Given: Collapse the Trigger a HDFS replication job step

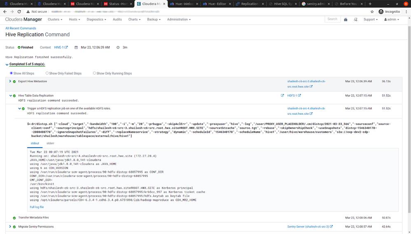Looking at the screenshot, I should [x=19, y=108].
